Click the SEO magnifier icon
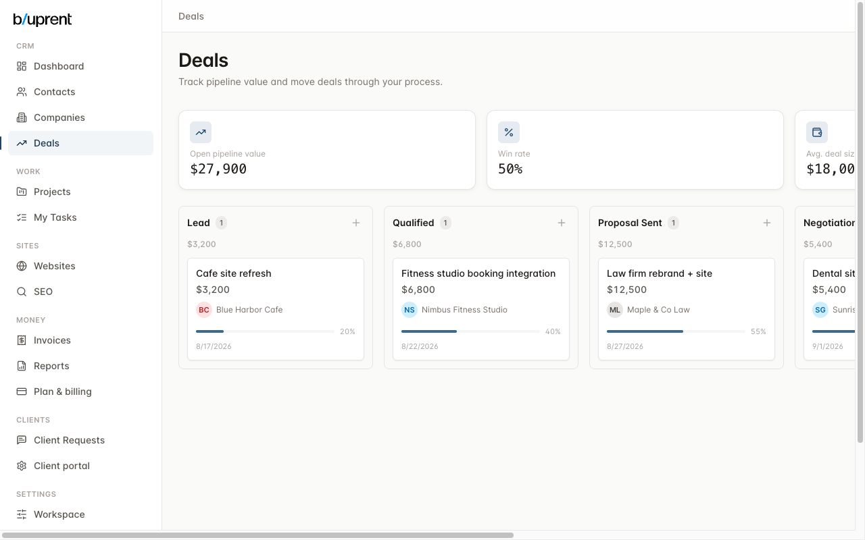The image size is (865, 540). 22,292
